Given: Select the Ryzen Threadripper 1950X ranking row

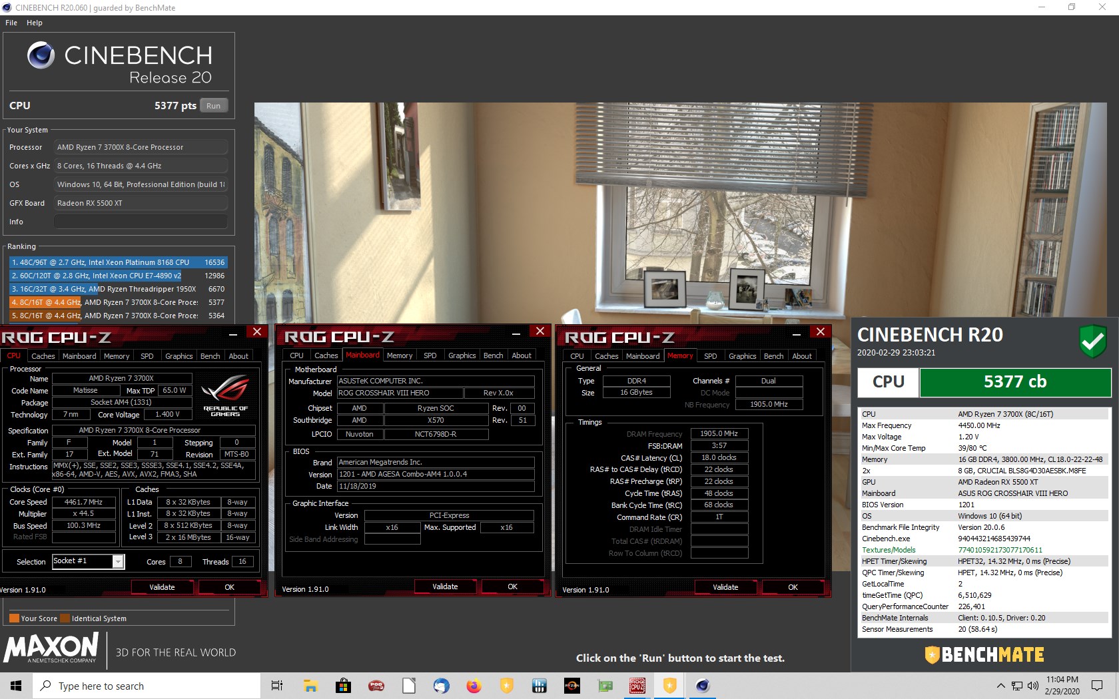Looking at the screenshot, I should 118,289.
